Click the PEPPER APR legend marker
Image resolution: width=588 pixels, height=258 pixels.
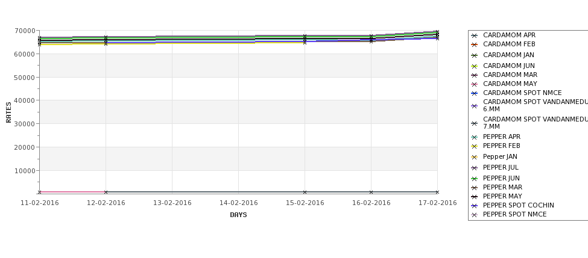point(474,138)
